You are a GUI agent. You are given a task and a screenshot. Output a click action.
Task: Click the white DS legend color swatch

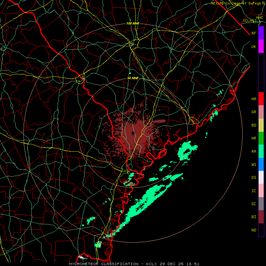[x=261, y=177]
